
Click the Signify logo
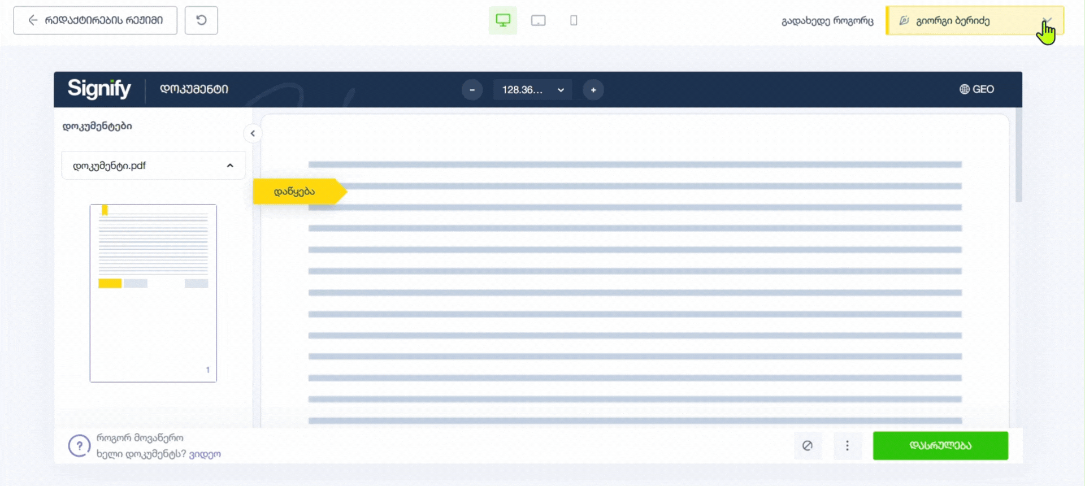pos(99,89)
